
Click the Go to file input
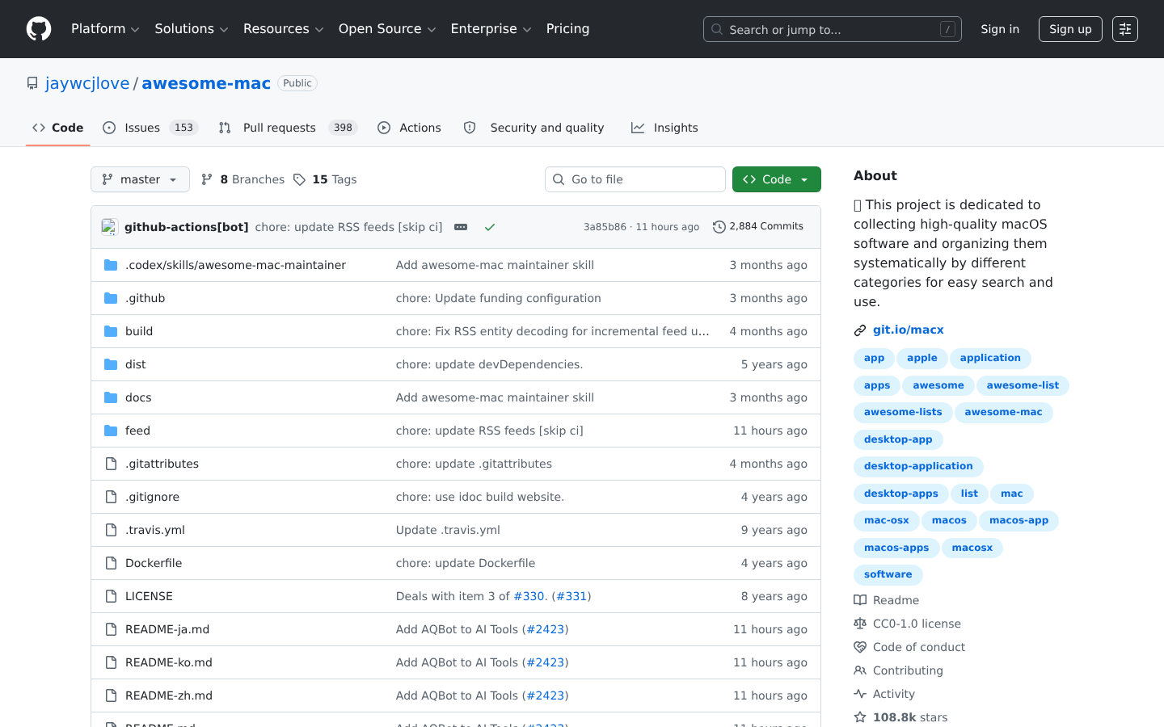click(635, 179)
